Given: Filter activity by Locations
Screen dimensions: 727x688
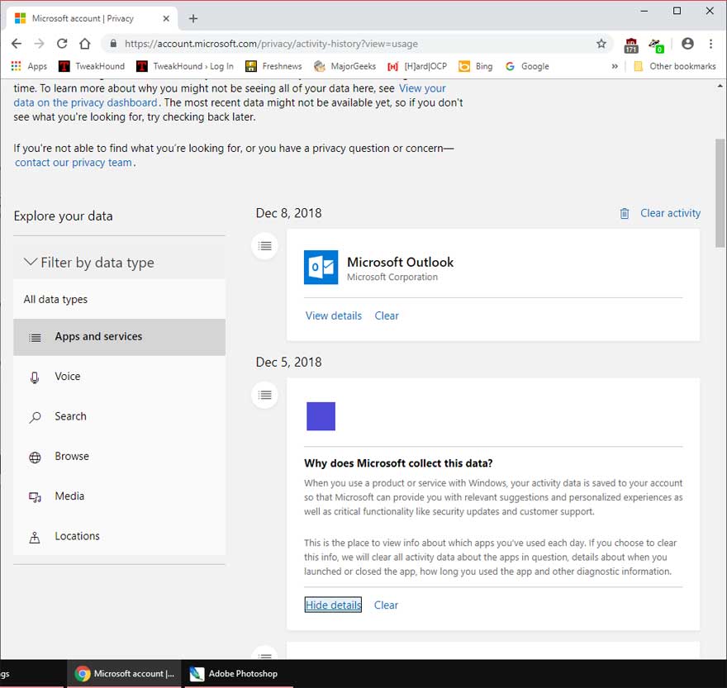Looking at the screenshot, I should 119,536.
